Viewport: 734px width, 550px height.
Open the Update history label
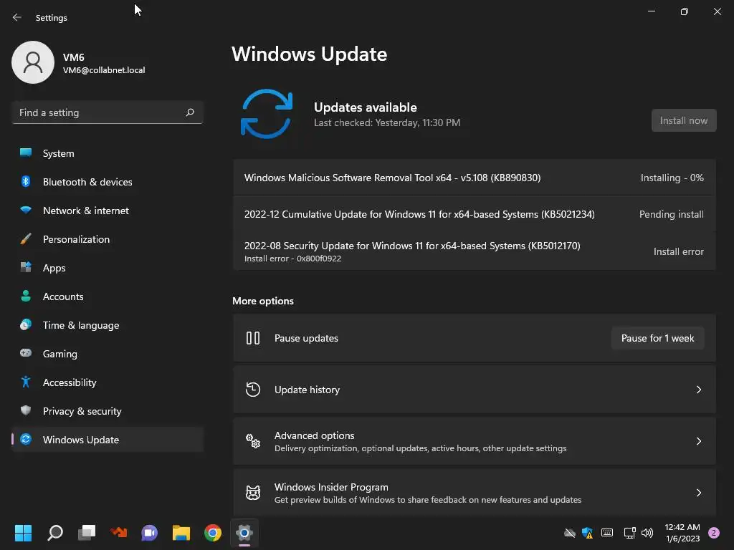point(307,390)
